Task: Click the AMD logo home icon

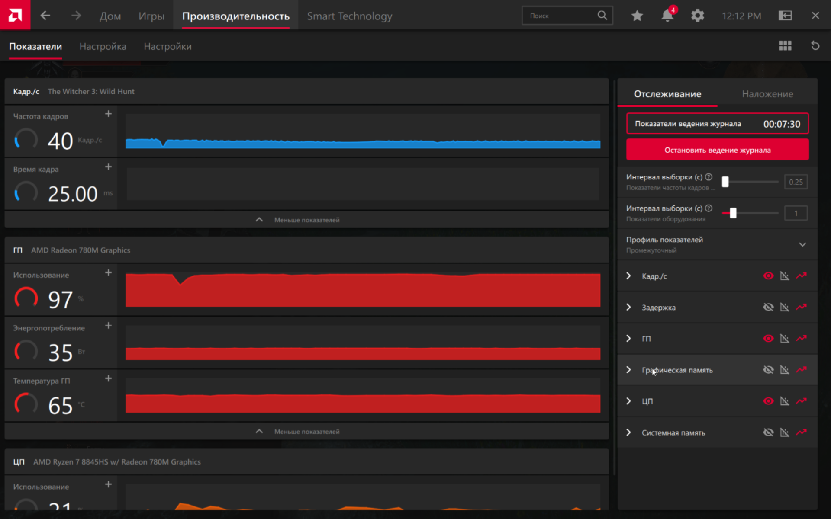Action: (15, 15)
